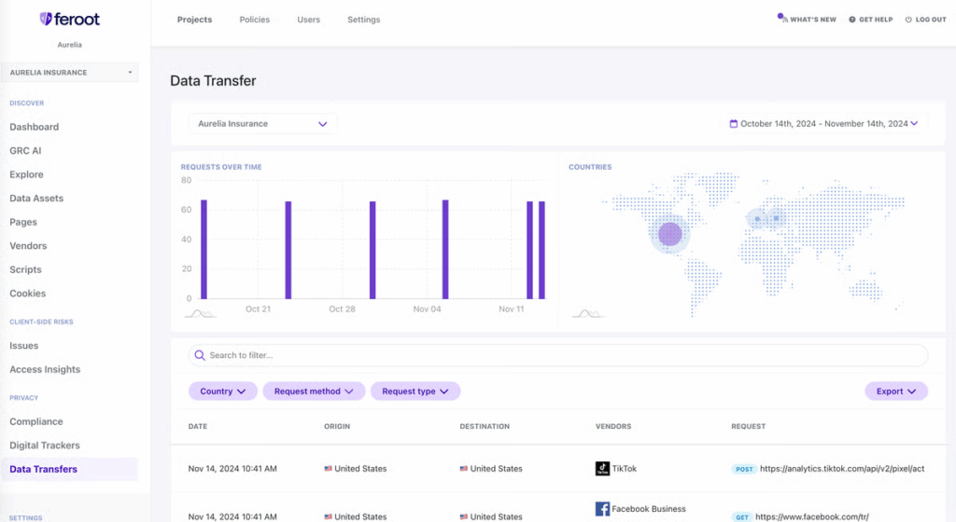Open the Request method filter dropdown
The width and height of the screenshot is (956, 522).
coord(314,391)
